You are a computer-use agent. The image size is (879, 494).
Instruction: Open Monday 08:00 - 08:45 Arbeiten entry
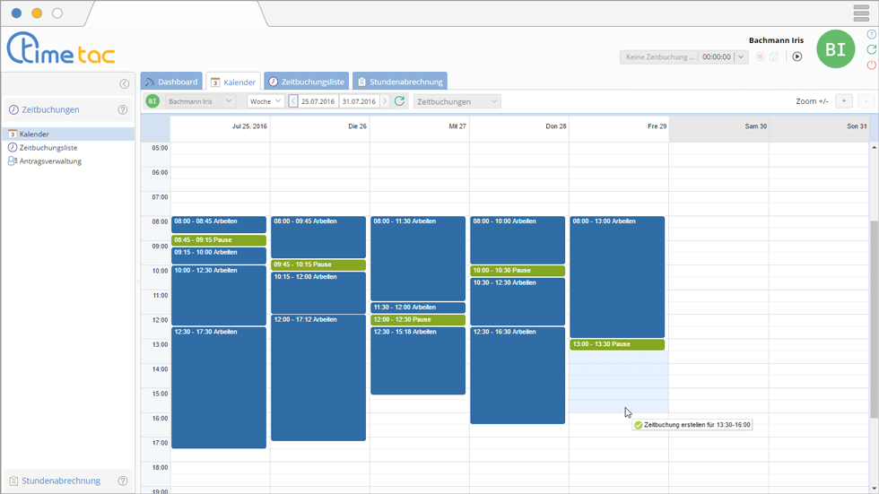tap(219, 225)
